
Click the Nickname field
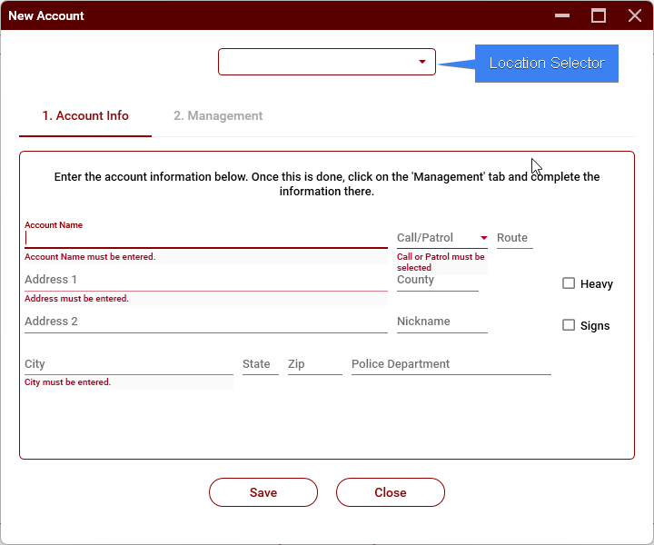coord(441,322)
